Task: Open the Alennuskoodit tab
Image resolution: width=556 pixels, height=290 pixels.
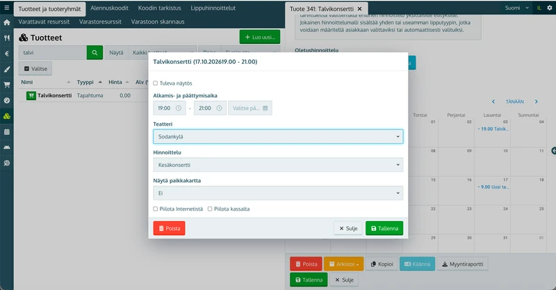Action: (109, 8)
